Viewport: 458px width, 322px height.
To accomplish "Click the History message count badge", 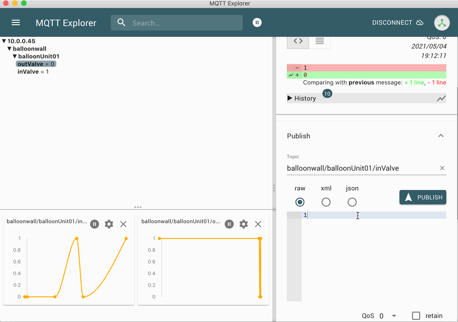I will point(327,93).
